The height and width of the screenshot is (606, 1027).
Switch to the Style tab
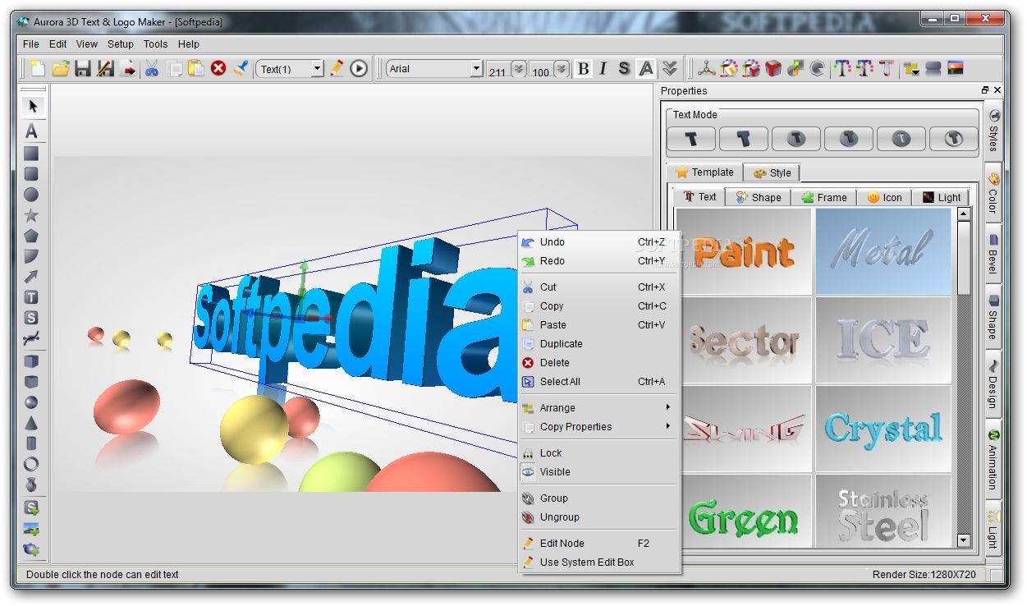[772, 172]
